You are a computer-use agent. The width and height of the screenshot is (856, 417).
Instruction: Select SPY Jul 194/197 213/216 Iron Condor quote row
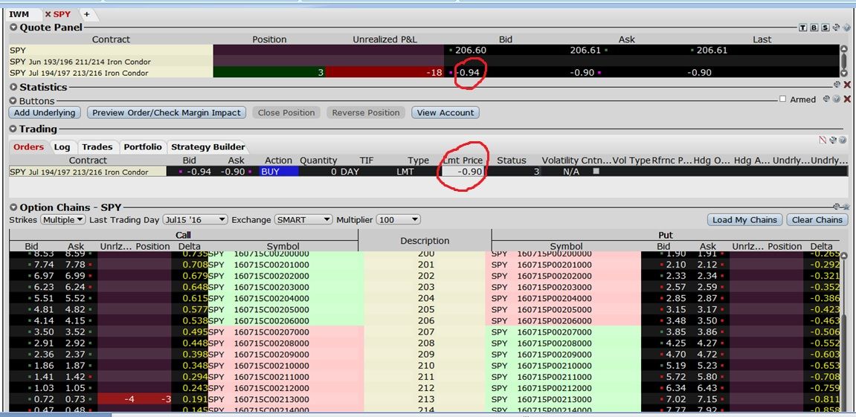click(x=424, y=73)
